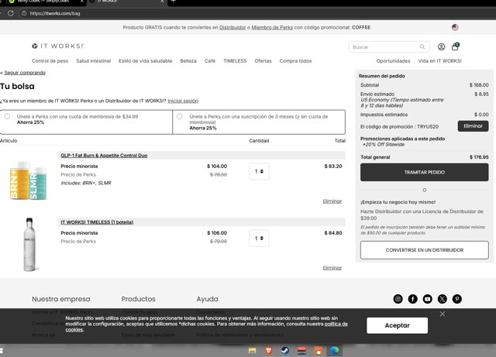Open Brave browser from the taskbar
496x357 pixels.
click(x=269, y=350)
